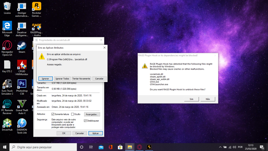This screenshot has width=268, height=151.
Task: Open Microsoft Store from taskbar
Action: (x=120, y=147)
